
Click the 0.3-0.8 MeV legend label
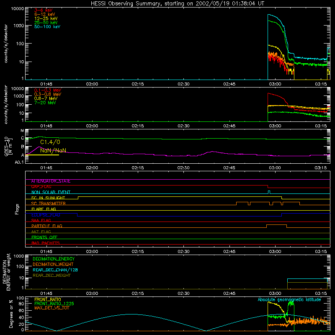48,94
